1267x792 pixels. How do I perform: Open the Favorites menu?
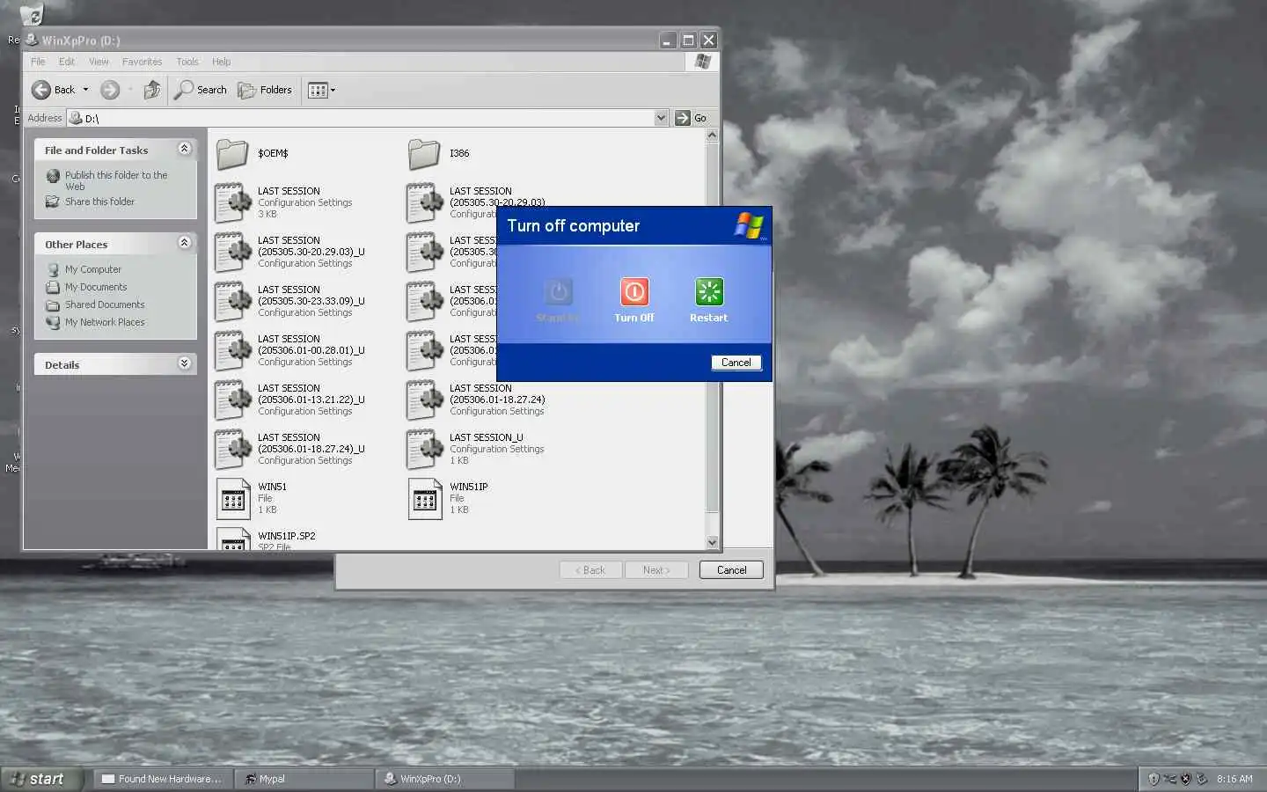tap(142, 62)
